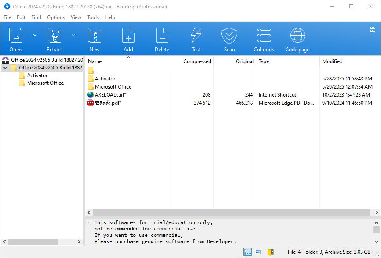This screenshot has width=381, height=258.
Task: Click comment pane scroll up arrow
Action: coord(377,222)
